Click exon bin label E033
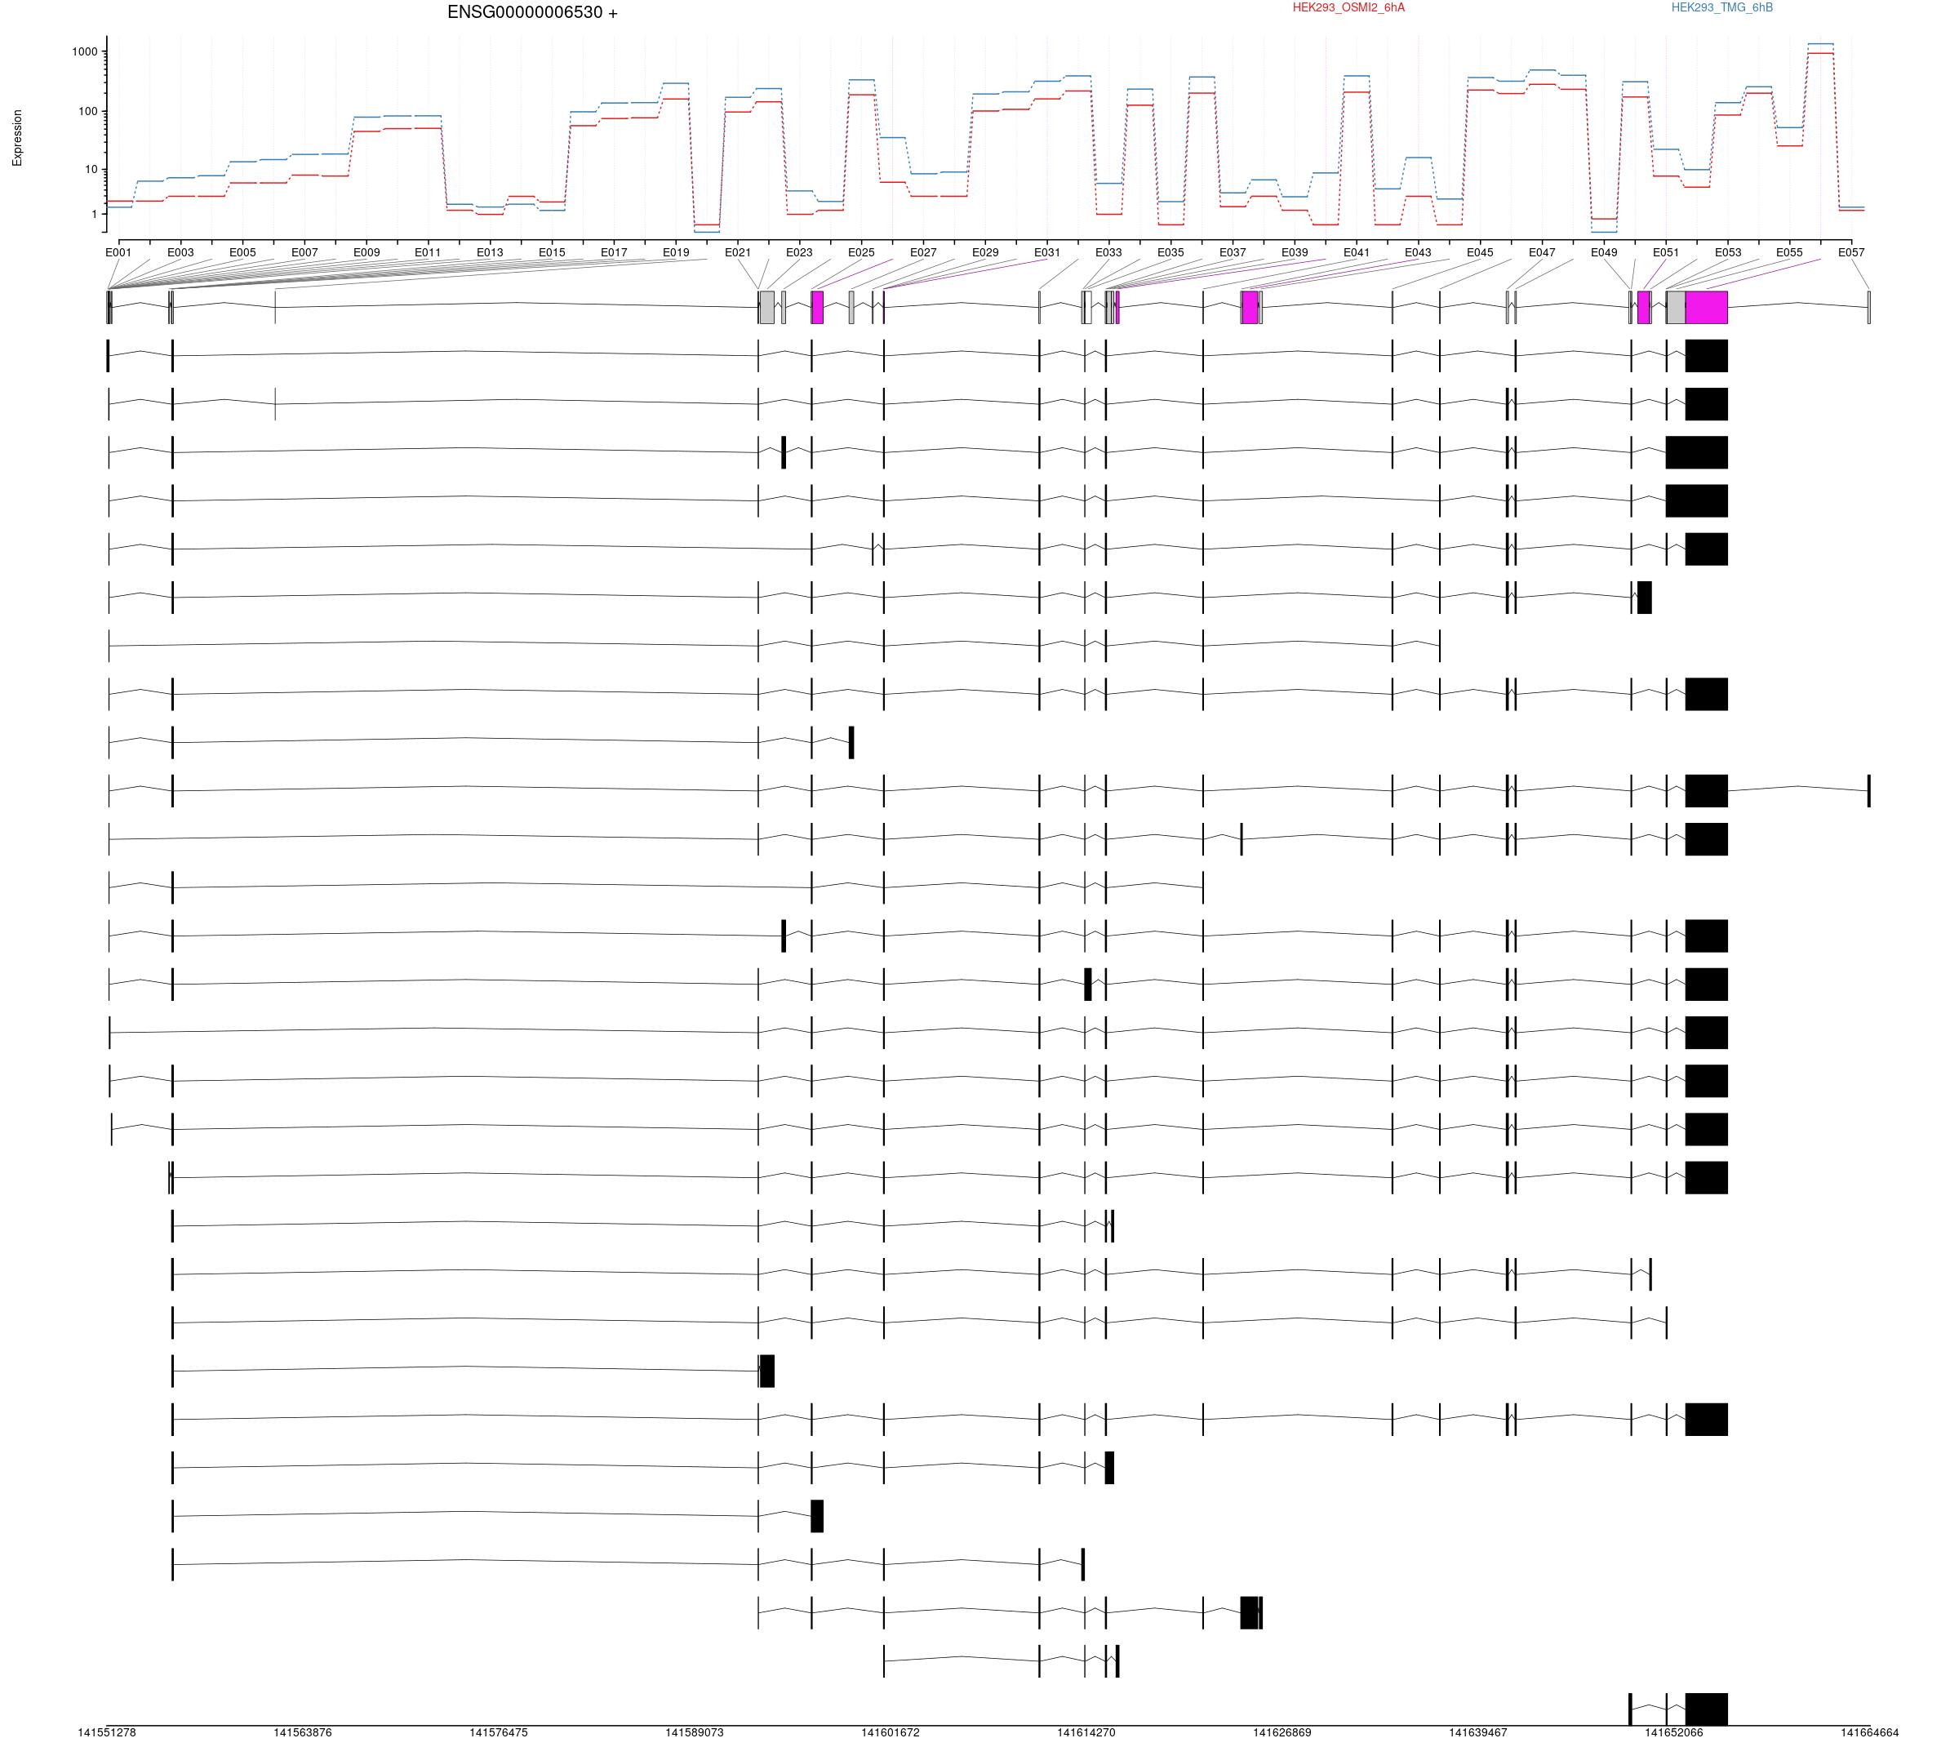The image size is (1959, 1747). 1108,252
